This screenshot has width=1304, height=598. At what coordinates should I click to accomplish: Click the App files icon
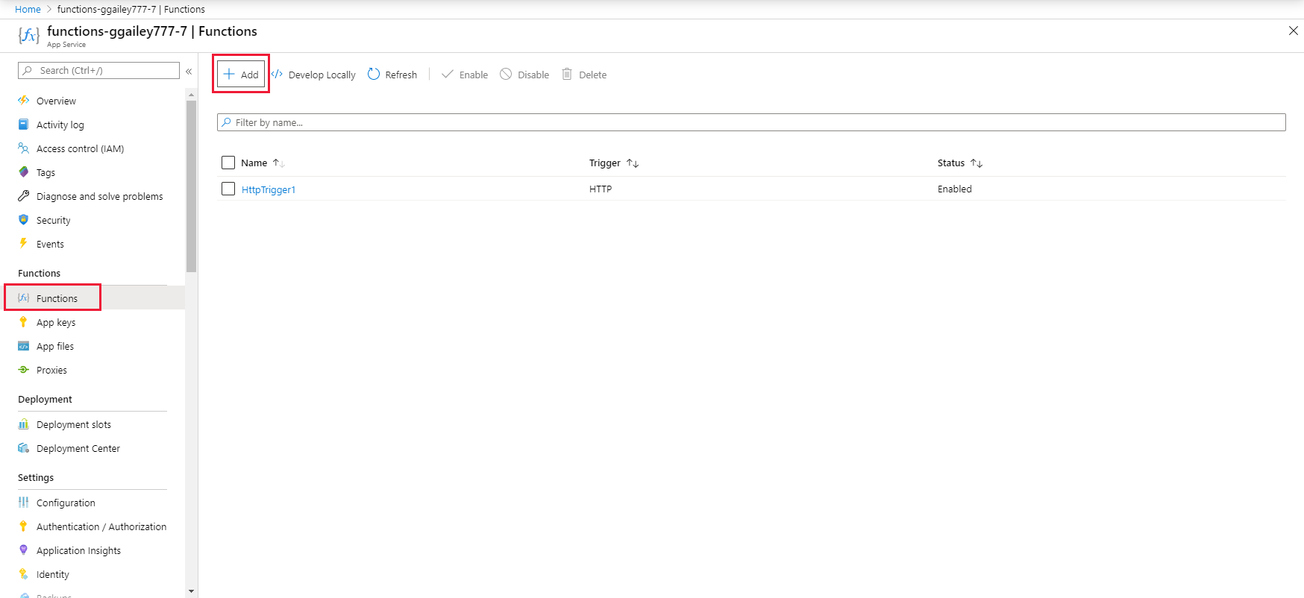coord(24,346)
